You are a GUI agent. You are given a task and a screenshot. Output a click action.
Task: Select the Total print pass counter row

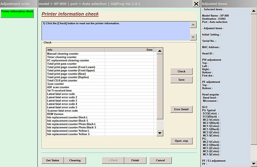[102, 64]
